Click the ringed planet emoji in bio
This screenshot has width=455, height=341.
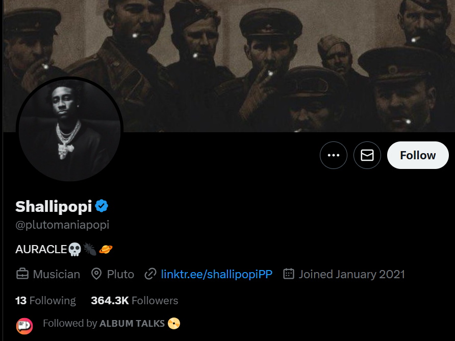(106, 249)
